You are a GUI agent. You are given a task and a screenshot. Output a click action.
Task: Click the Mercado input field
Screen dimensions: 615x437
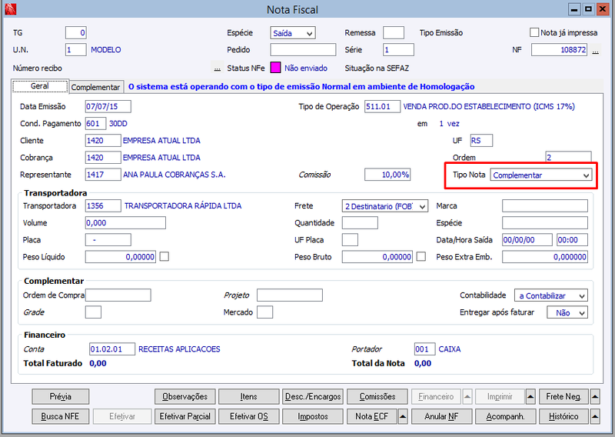coord(264,312)
